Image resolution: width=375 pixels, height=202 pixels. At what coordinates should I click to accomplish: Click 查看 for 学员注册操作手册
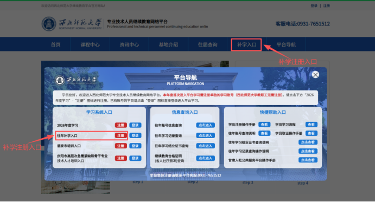click(x=264, y=125)
